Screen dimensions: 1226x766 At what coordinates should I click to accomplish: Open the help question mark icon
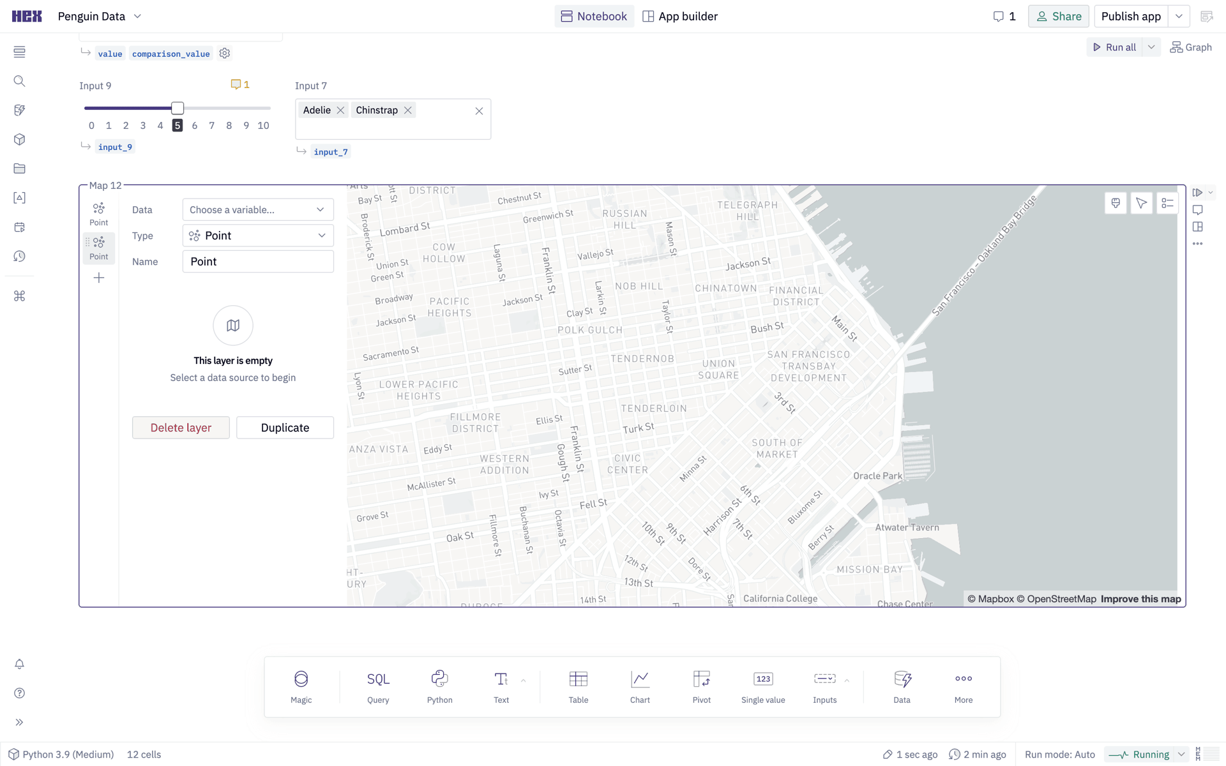coord(19,693)
